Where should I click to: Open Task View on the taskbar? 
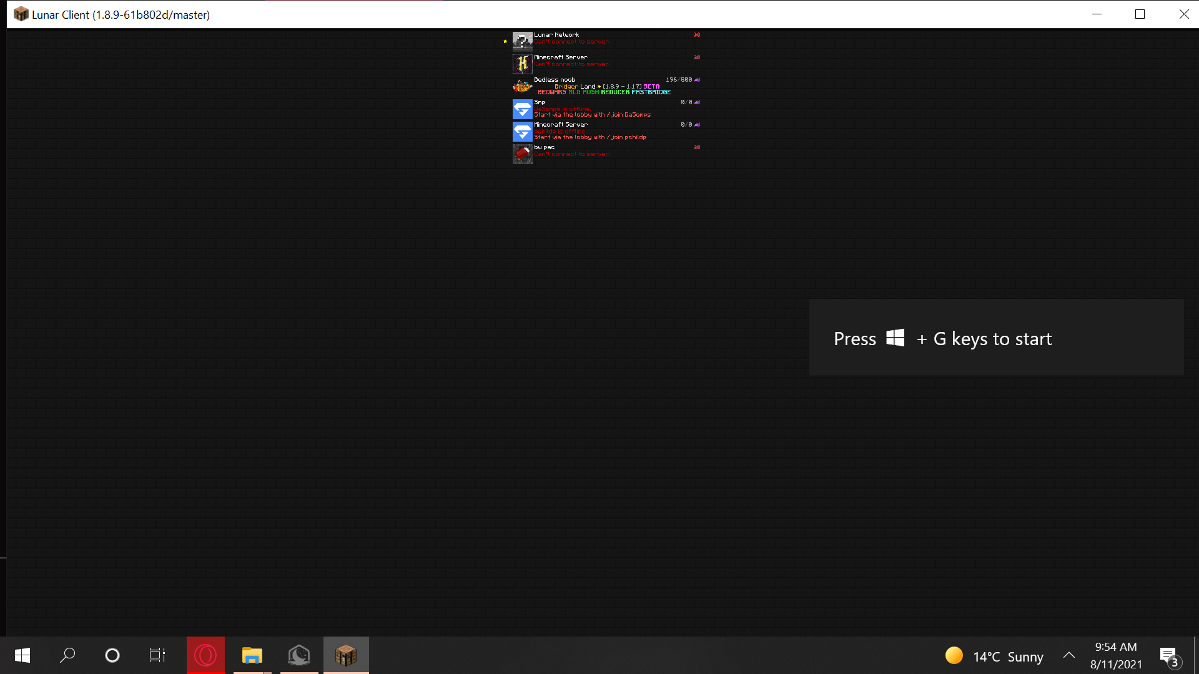pos(157,655)
